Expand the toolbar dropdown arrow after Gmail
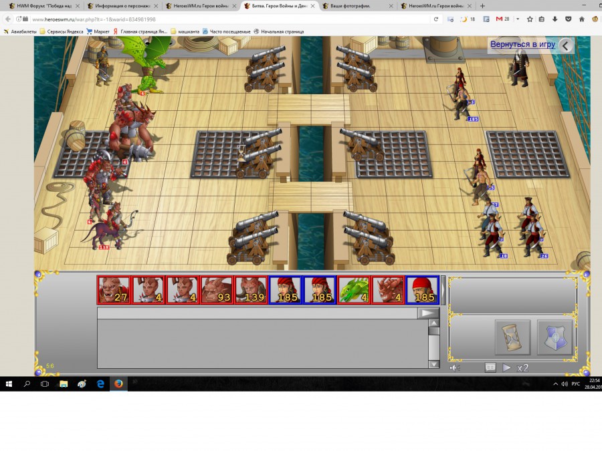The image size is (602, 451). (x=518, y=19)
